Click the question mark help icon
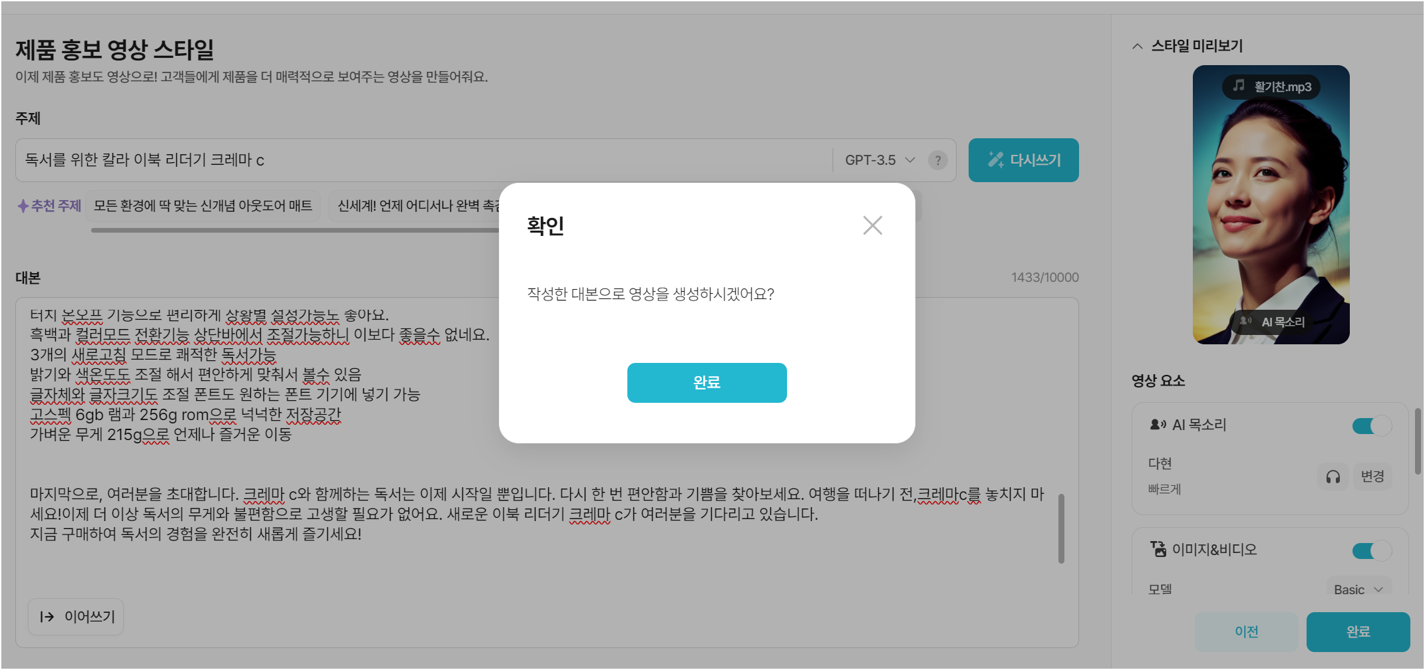This screenshot has height=670, width=1425. [x=937, y=160]
